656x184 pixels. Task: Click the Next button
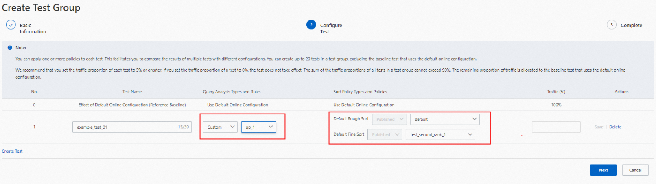click(603, 170)
